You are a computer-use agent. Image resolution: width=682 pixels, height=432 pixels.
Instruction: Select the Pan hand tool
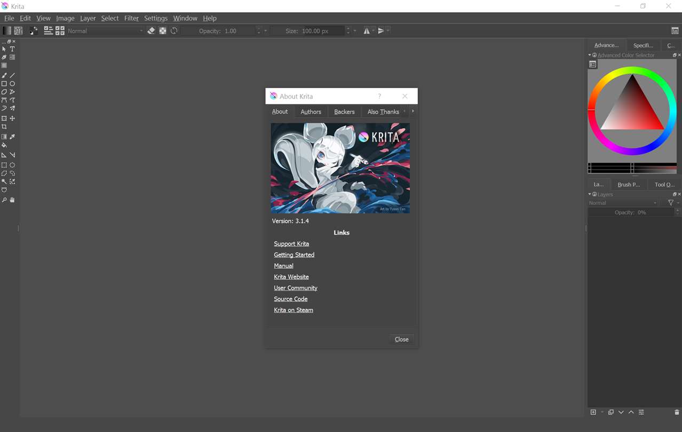coord(12,200)
